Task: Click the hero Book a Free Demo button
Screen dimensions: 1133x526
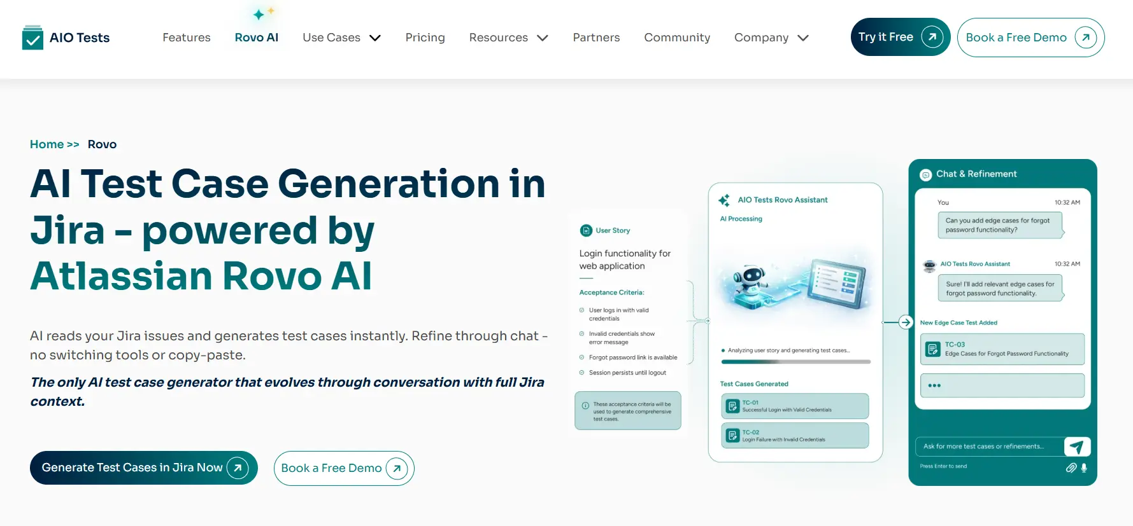Action: coord(344,468)
